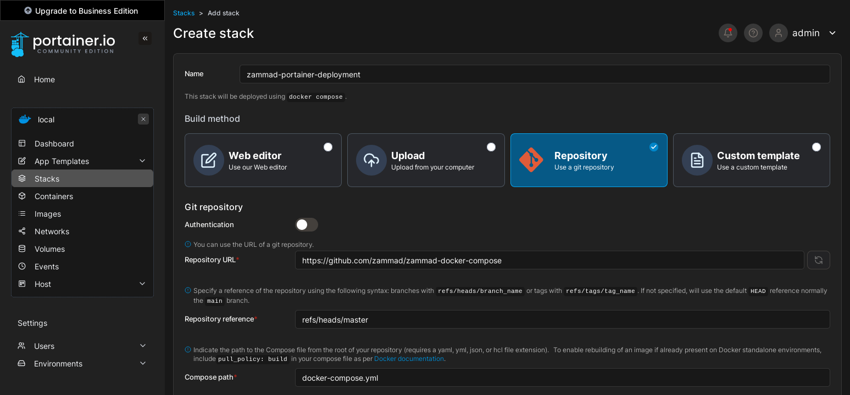The height and width of the screenshot is (395, 850).
Task: Click the Images list icon
Action: point(22,213)
